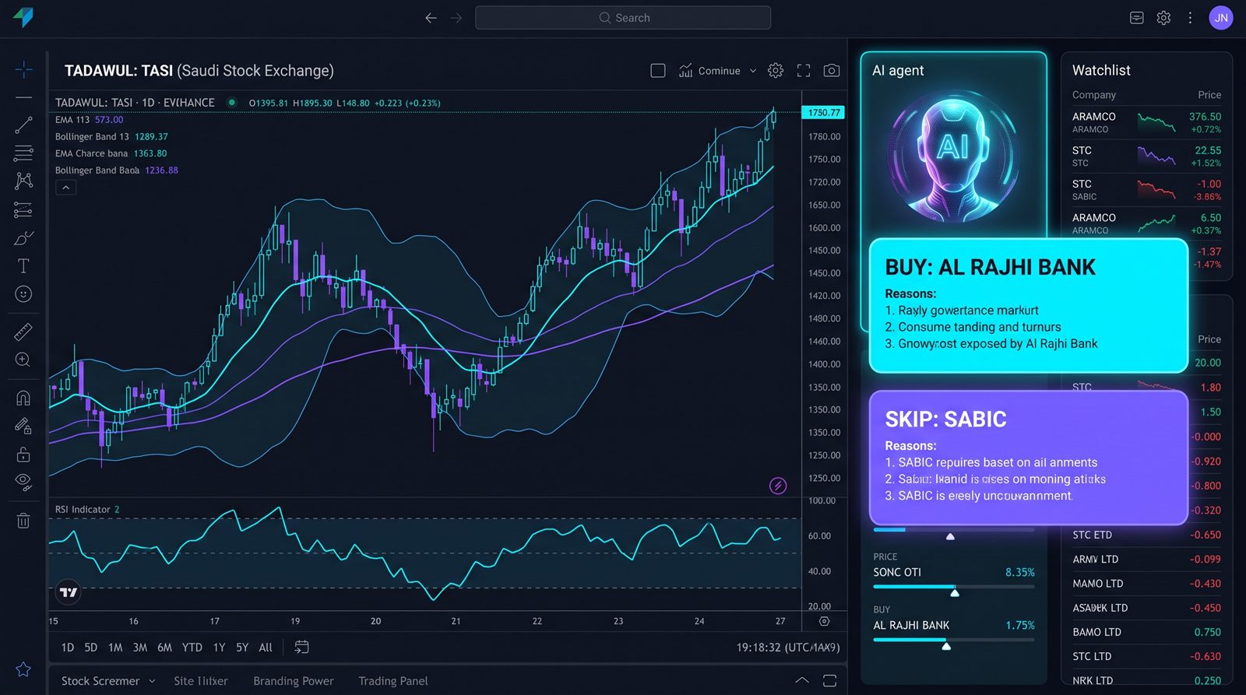Click the 19:18:32 timezone clock
The image size is (1246, 695).
(x=788, y=648)
